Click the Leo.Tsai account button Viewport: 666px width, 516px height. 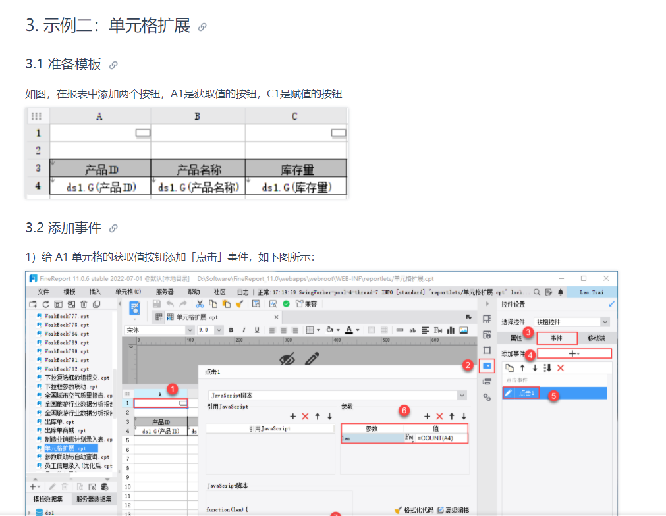click(x=592, y=292)
